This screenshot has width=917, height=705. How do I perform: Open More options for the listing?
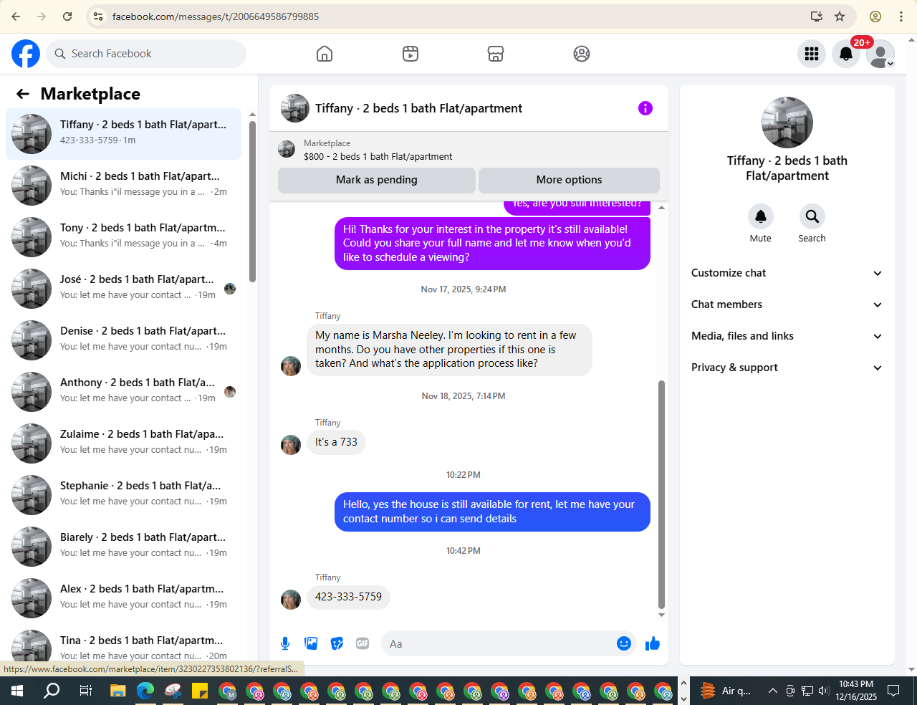coord(569,180)
